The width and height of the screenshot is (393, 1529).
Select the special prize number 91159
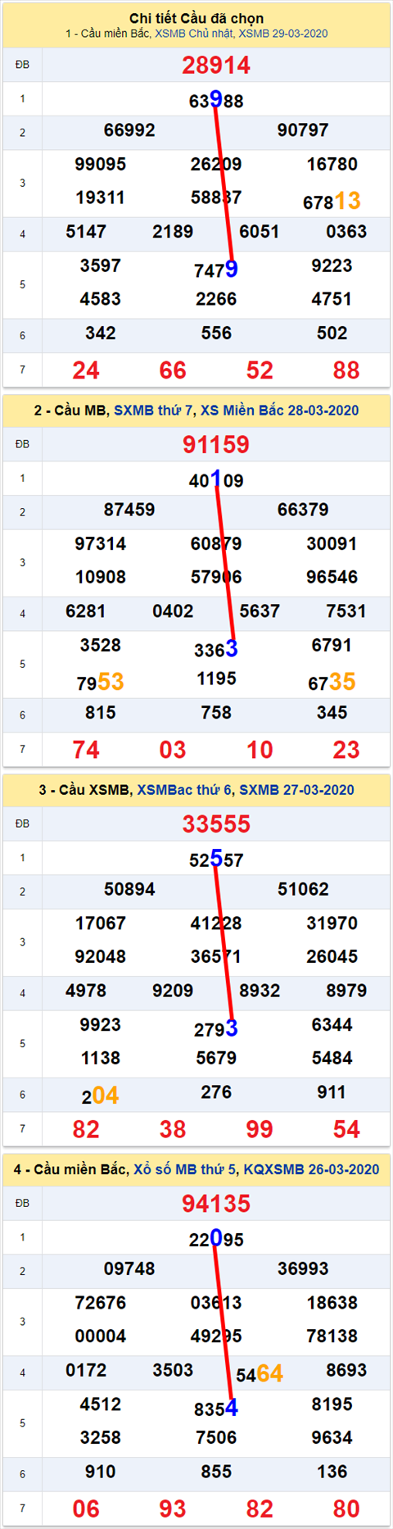pyautogui.click(x=216, y=445)
